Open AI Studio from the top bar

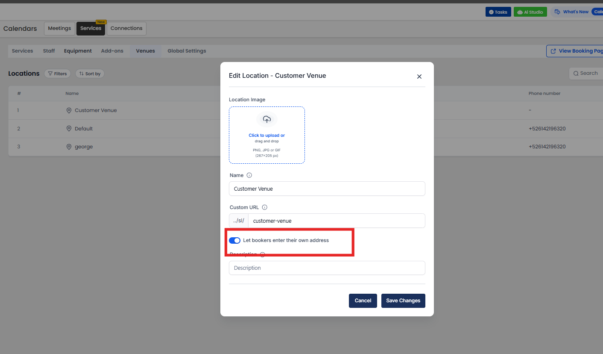[530, 12]
